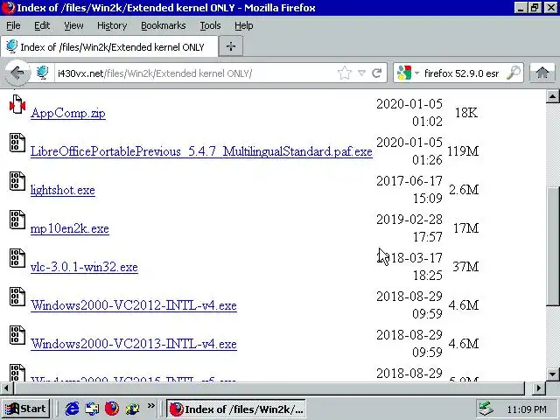Click the Firefox logo in the title bar
The height and width of the screenshot is (420, 560).
[x=9, y=8]
